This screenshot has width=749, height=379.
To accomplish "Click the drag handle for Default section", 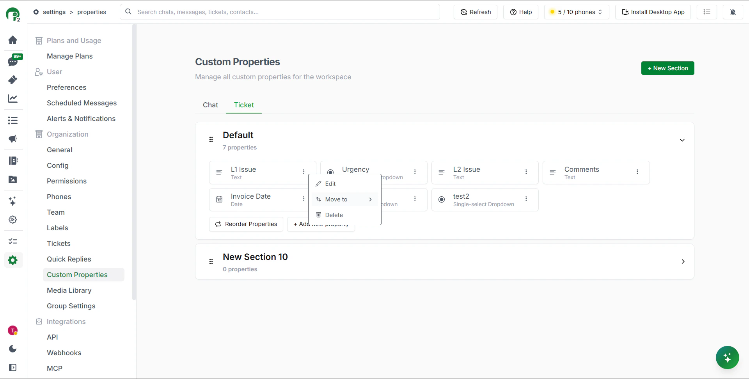I will (x=211, y=140).
